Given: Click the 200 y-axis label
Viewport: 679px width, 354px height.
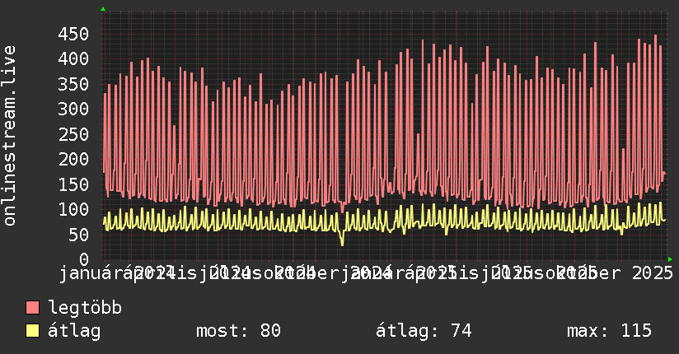Looking at the screenshot, I should click(x=73, y=159).
